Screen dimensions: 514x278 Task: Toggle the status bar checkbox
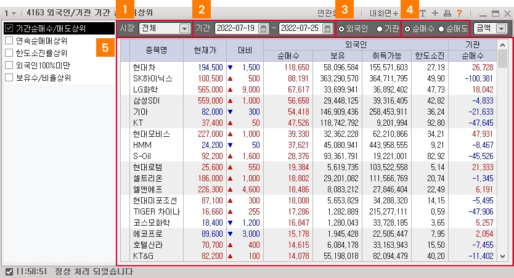[9, 272]
